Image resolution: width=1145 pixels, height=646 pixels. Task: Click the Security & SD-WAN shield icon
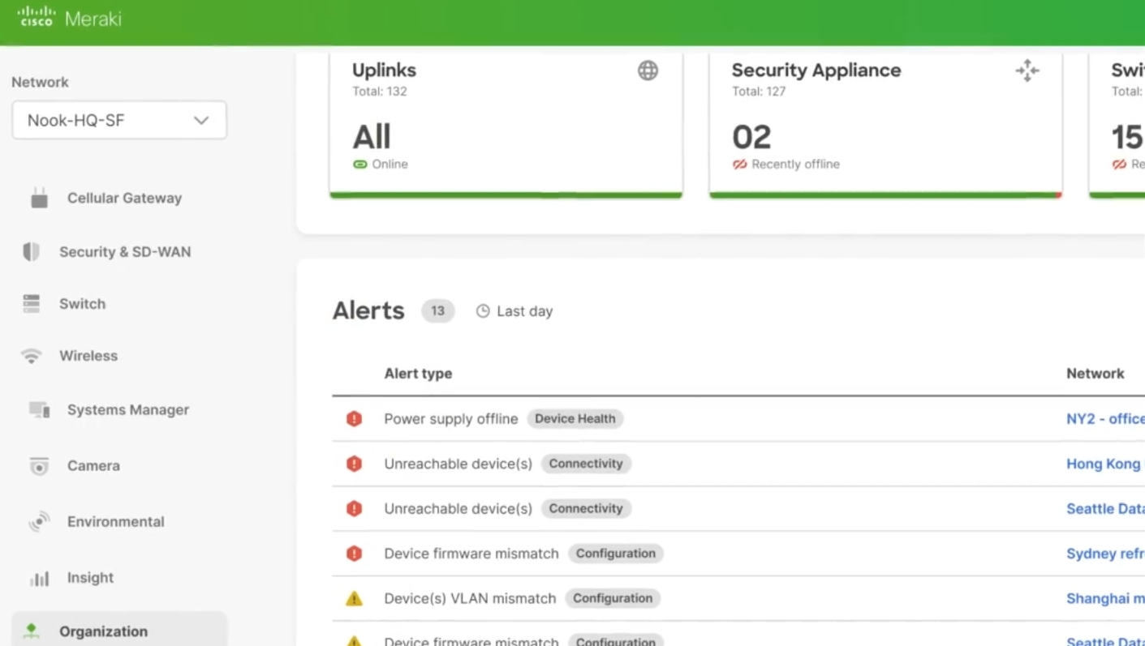31,252
